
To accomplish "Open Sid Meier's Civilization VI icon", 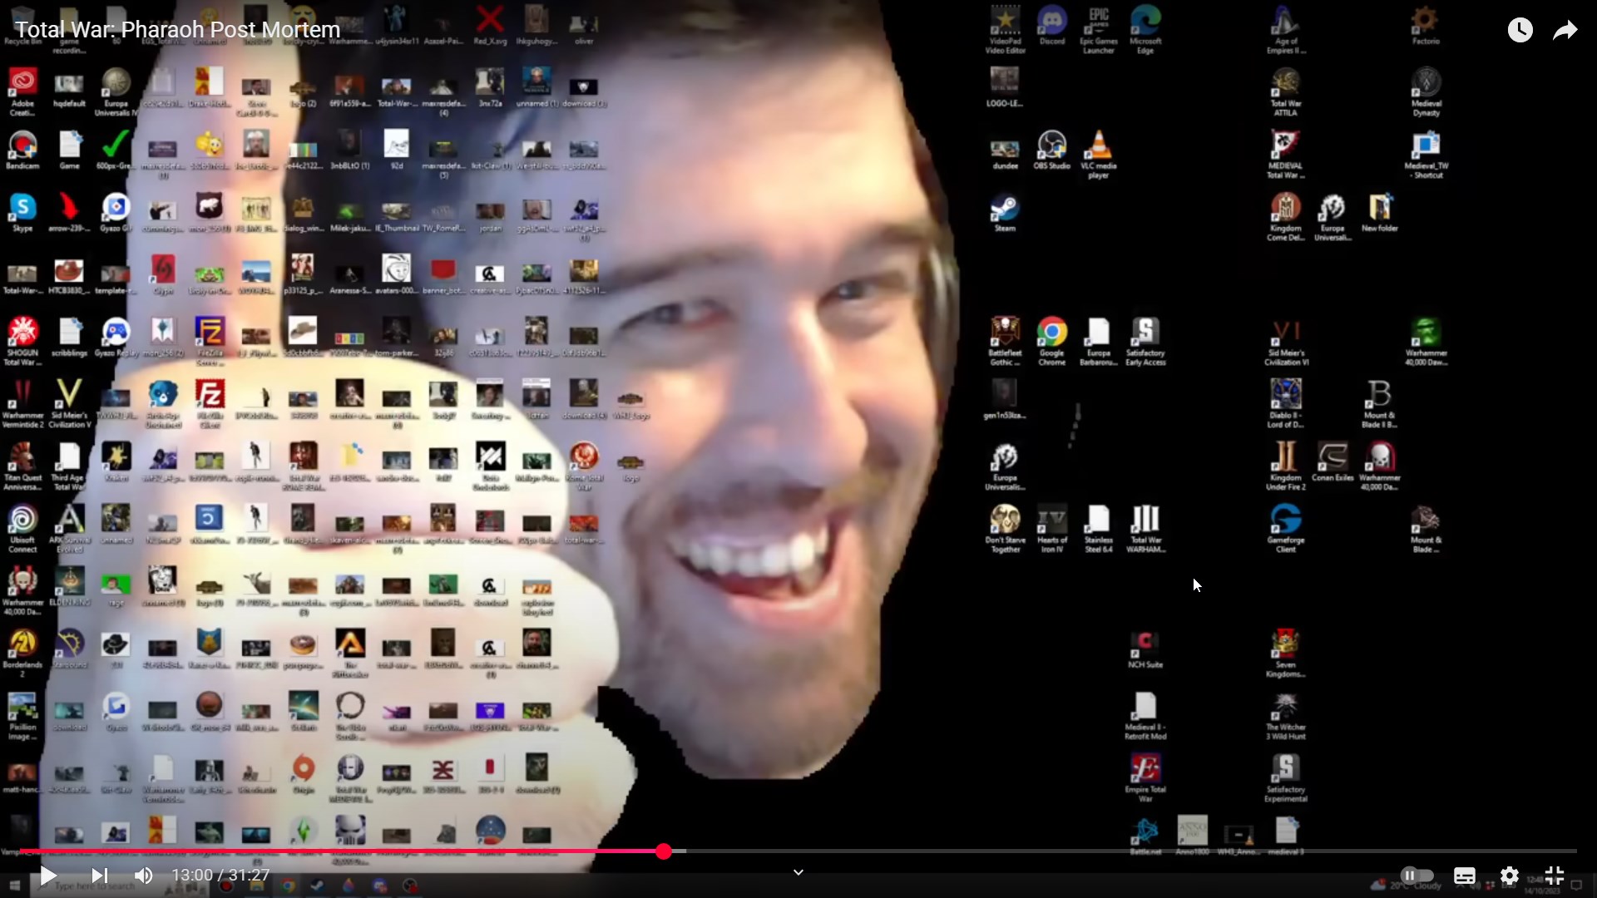I will [1286, 342].
